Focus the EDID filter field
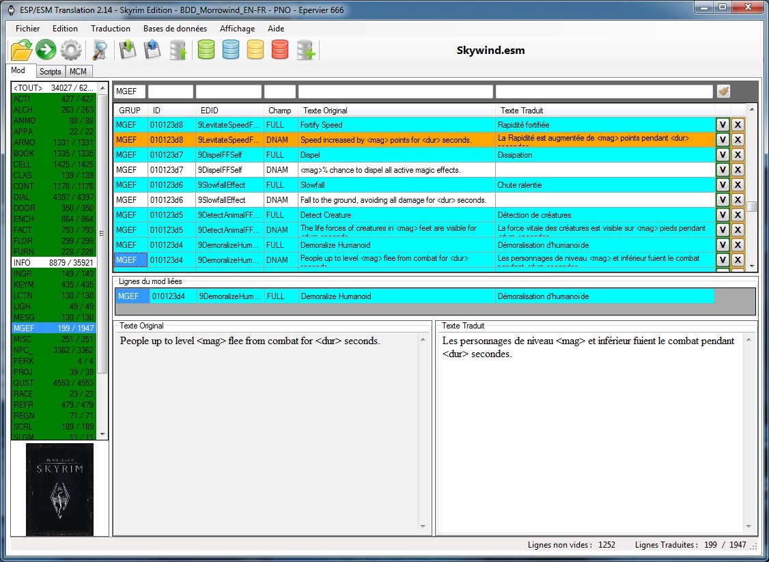This screenshot has width=769, height=562. pos(229,92)
